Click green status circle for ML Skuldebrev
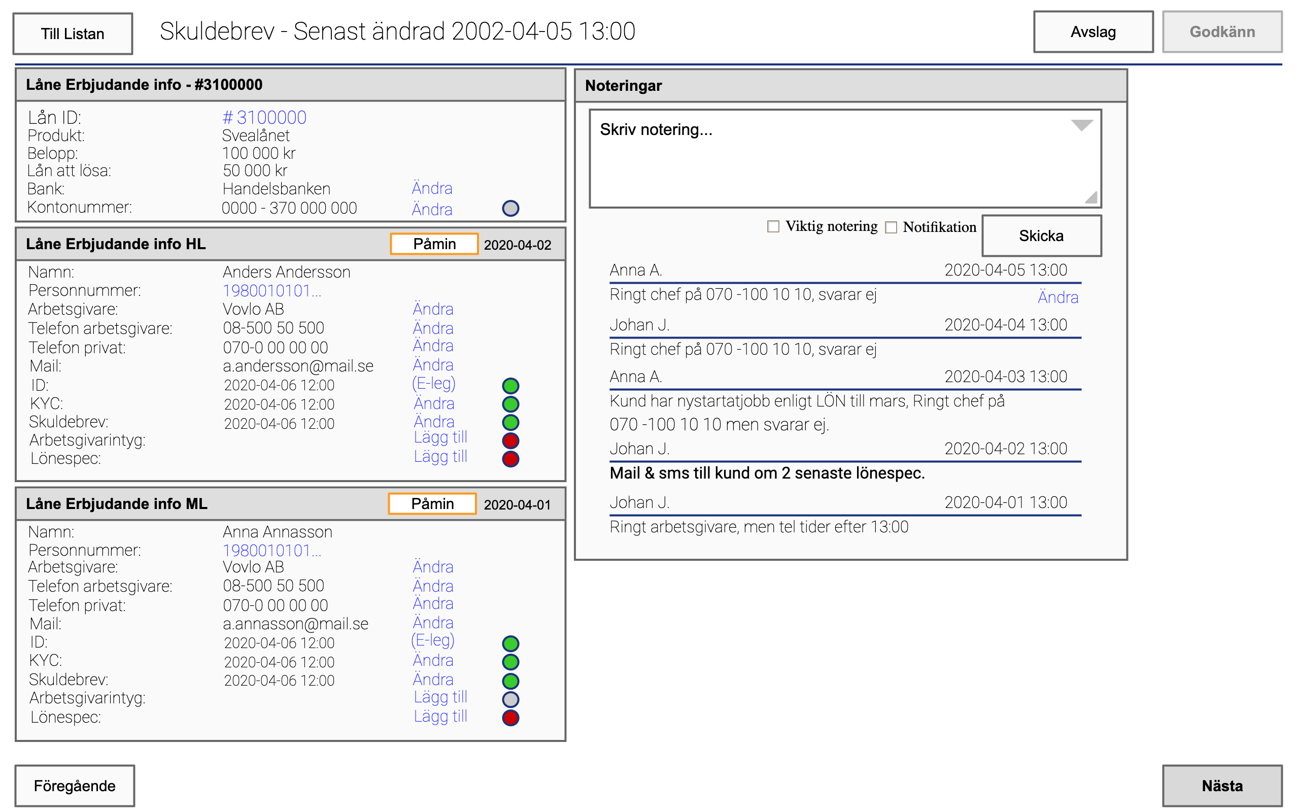Viewport: 1299px width, 812px height. (x=510, y=681)
